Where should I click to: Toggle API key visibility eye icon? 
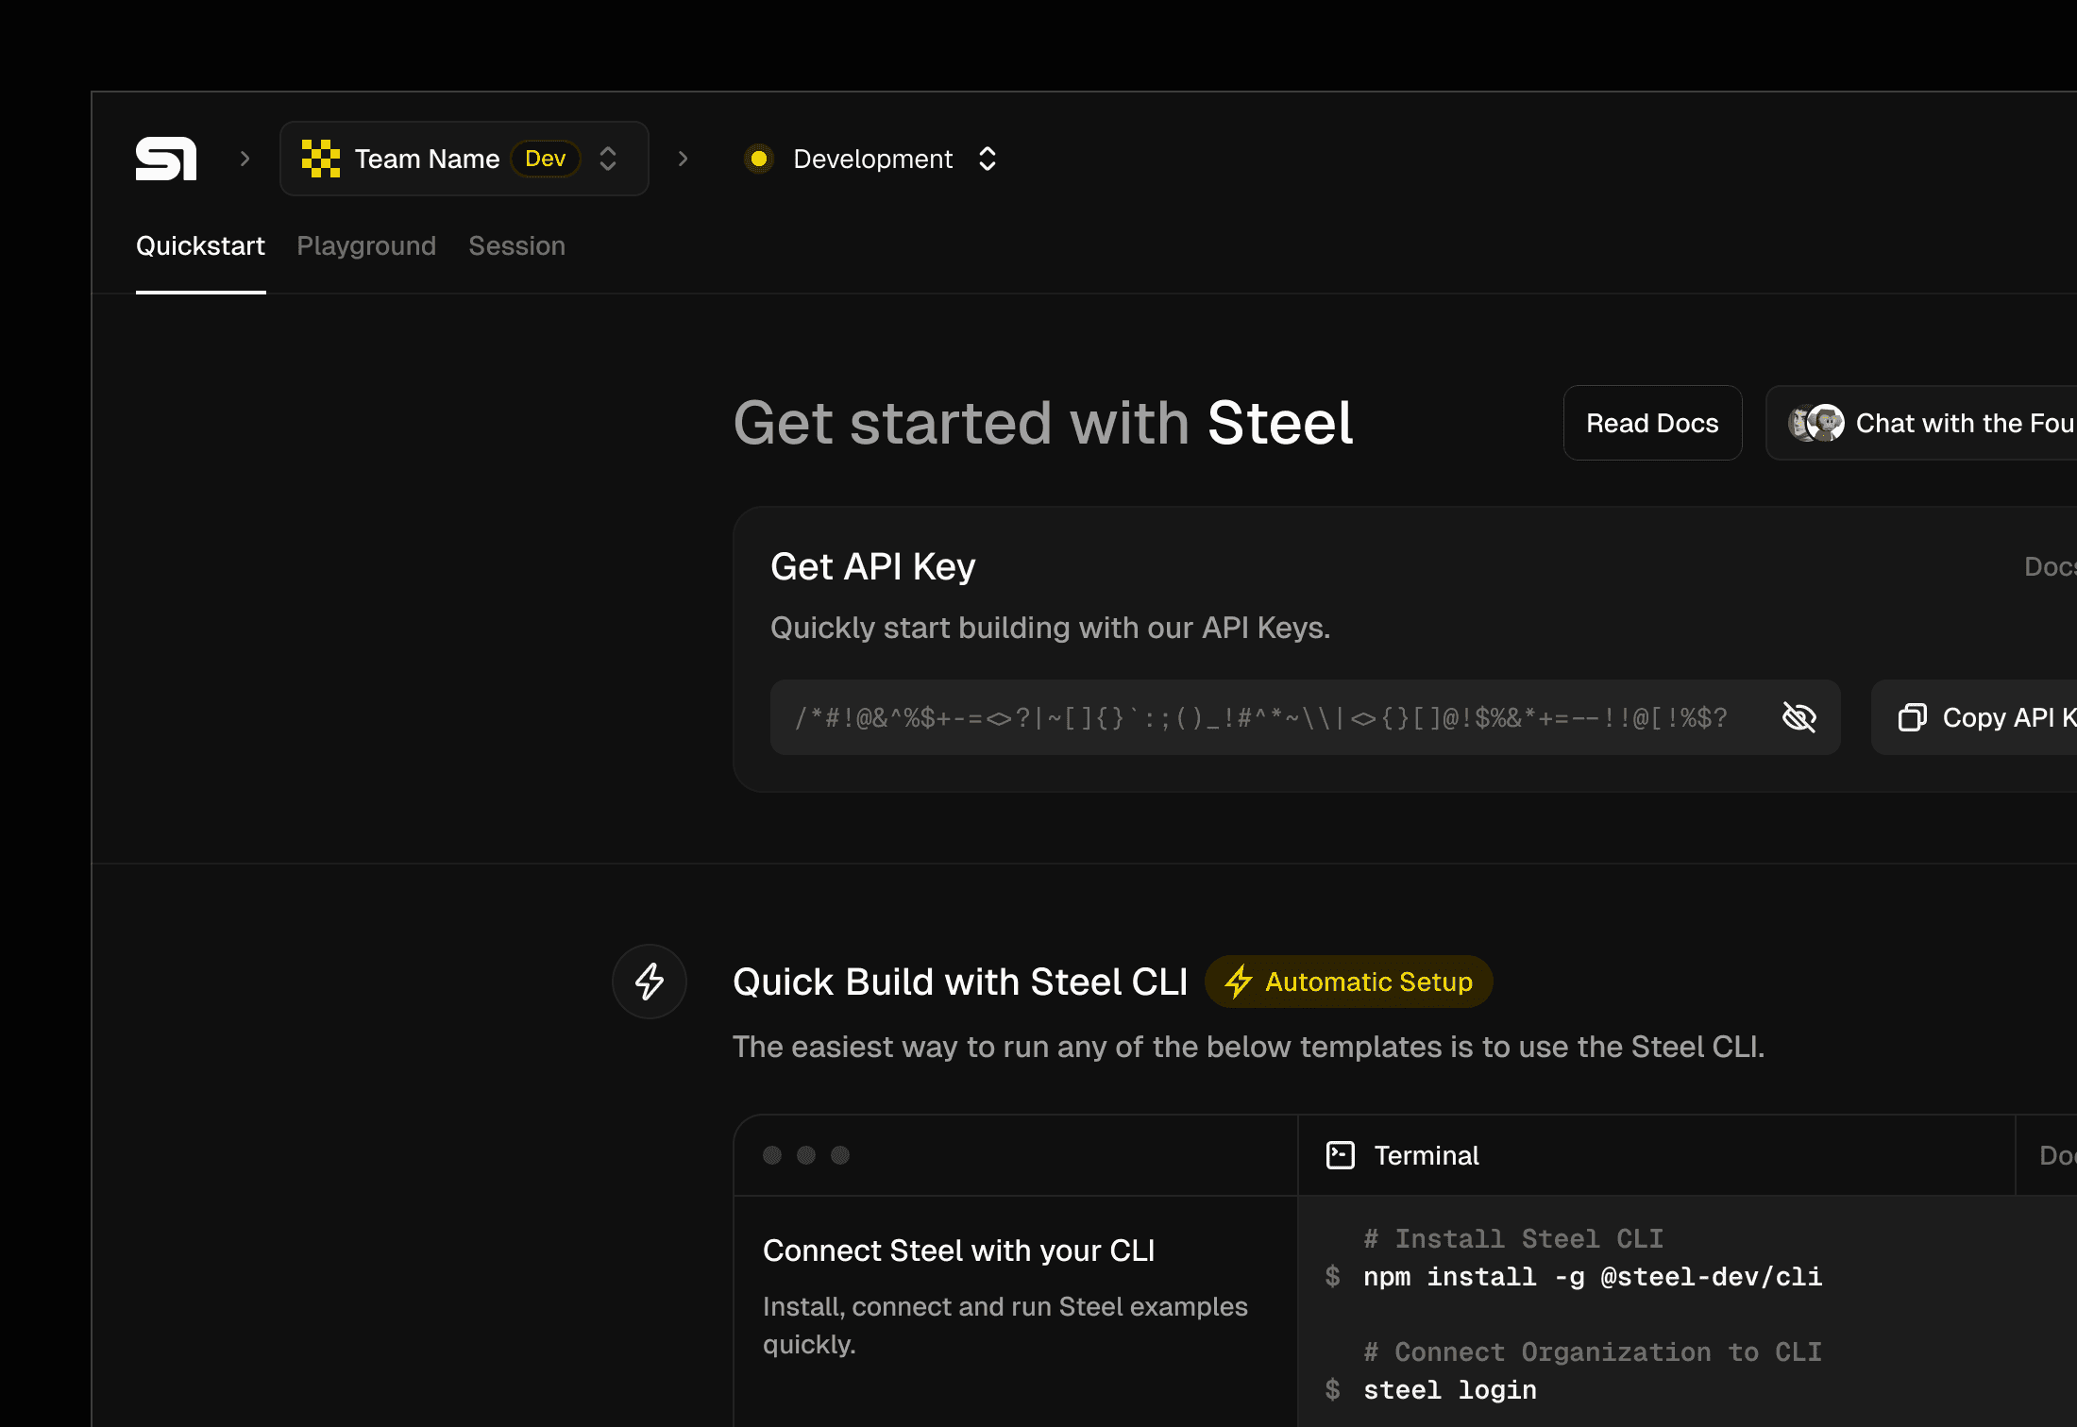(1798, 717)
